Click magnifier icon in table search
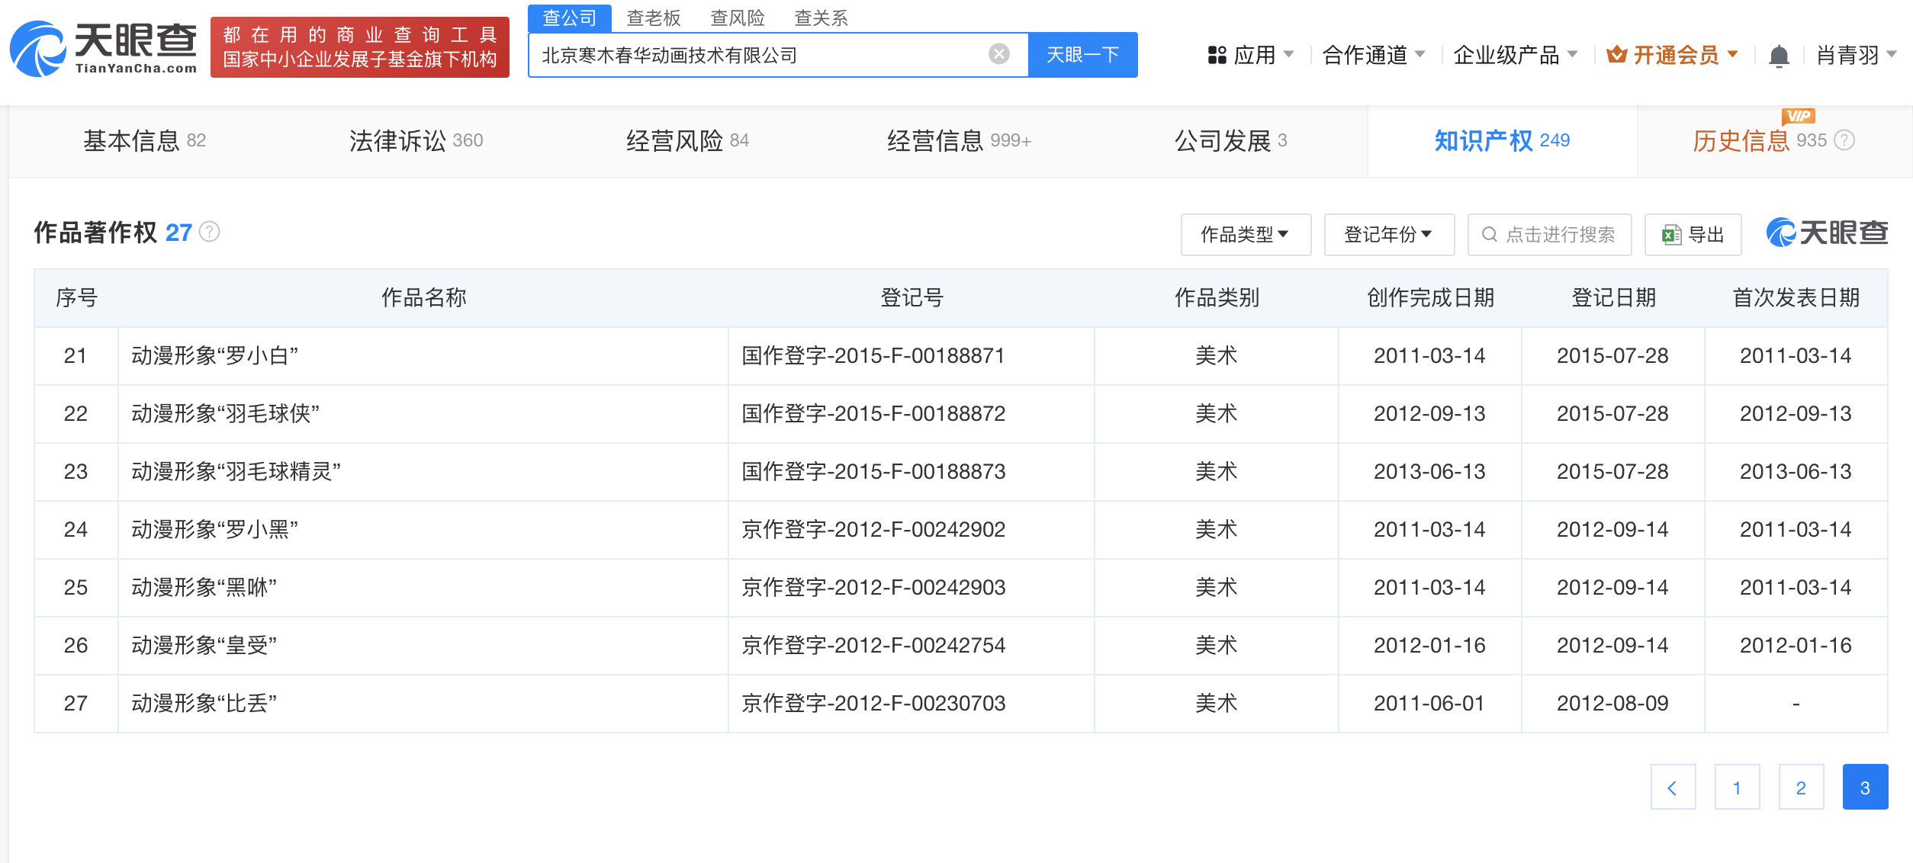1913x863 pixels. (x=1489, y=235)
